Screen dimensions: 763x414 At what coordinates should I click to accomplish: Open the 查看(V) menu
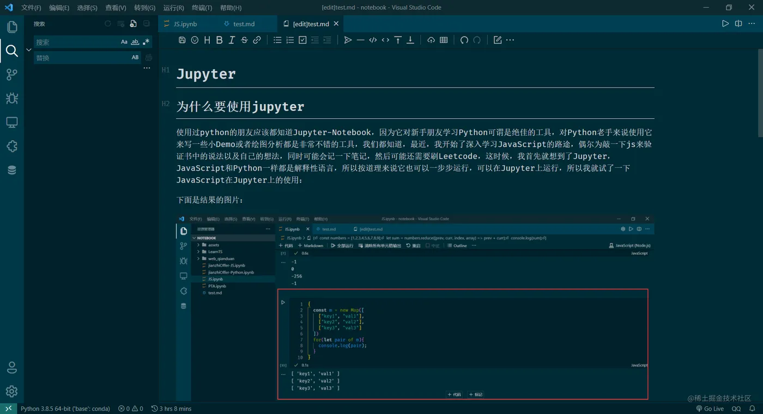click(x=116, y=8)
